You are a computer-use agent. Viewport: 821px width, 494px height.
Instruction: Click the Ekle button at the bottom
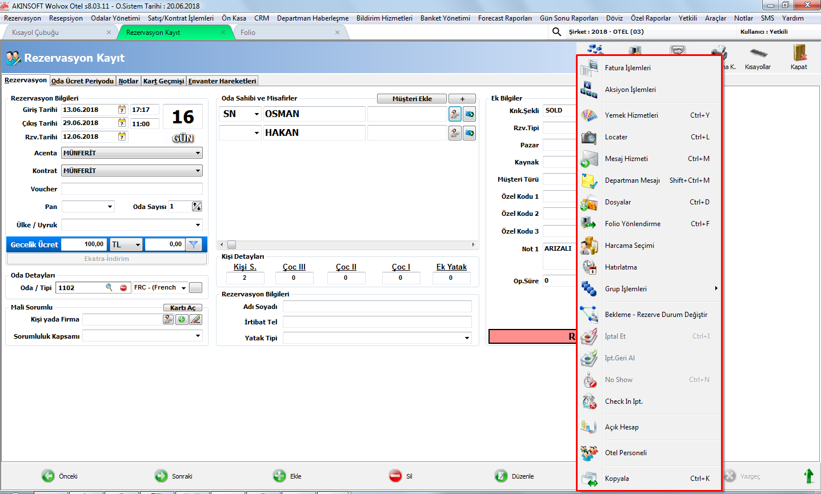[x=287, y=476]
